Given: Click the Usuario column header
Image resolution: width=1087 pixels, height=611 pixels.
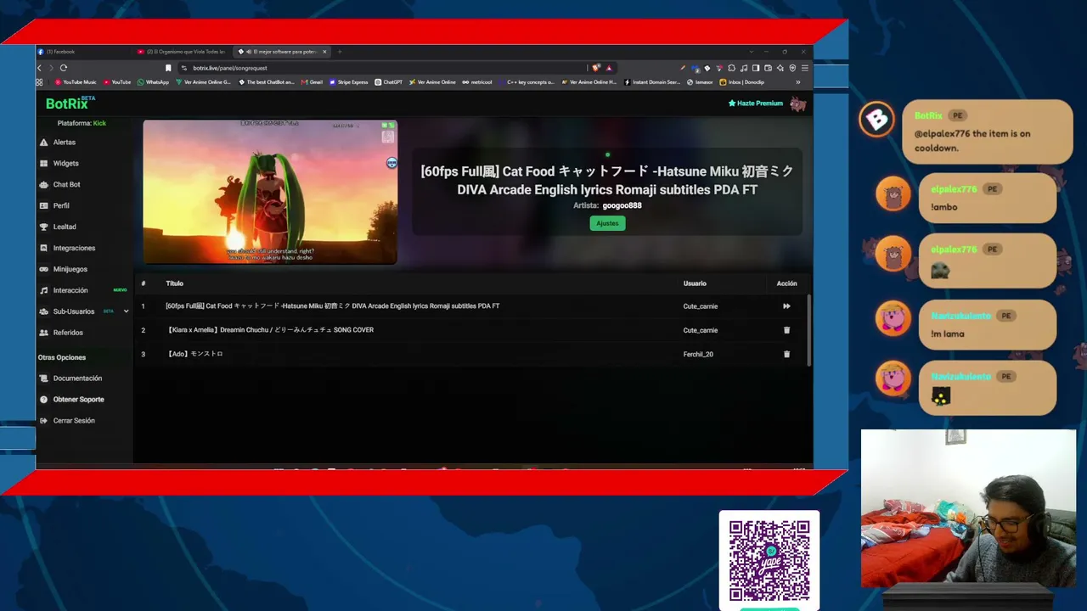Looking at the screenshot, I should pos(695,283).
